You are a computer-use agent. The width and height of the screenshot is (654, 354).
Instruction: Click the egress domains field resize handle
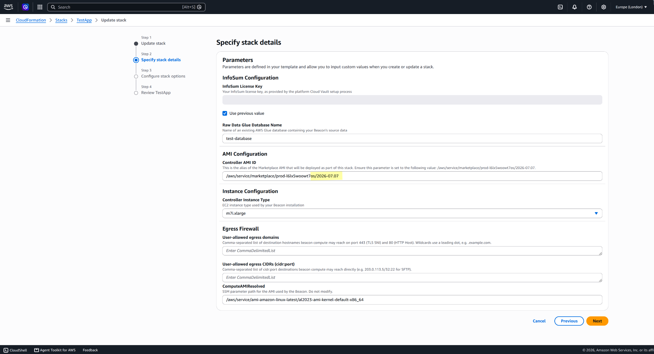600,254
